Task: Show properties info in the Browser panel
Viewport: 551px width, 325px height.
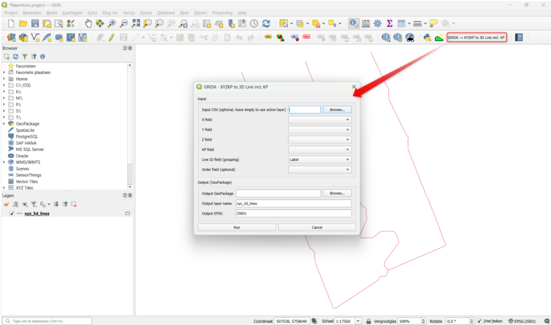Action: point(43,57)
